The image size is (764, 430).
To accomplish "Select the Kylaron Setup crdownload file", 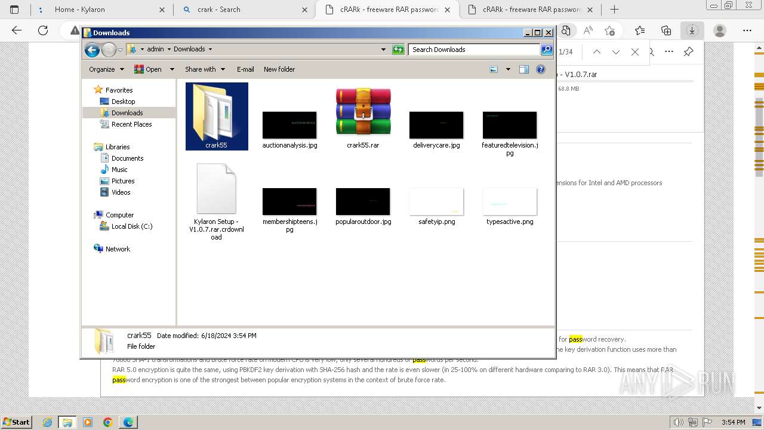I will tap(216, 189).
